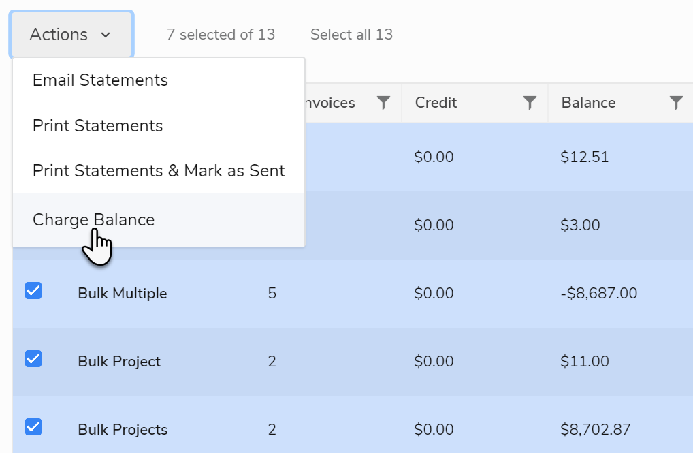Viewport: 693px width, 453px height.
Task: Sort by the Credit column header
Action: point(436,103)
